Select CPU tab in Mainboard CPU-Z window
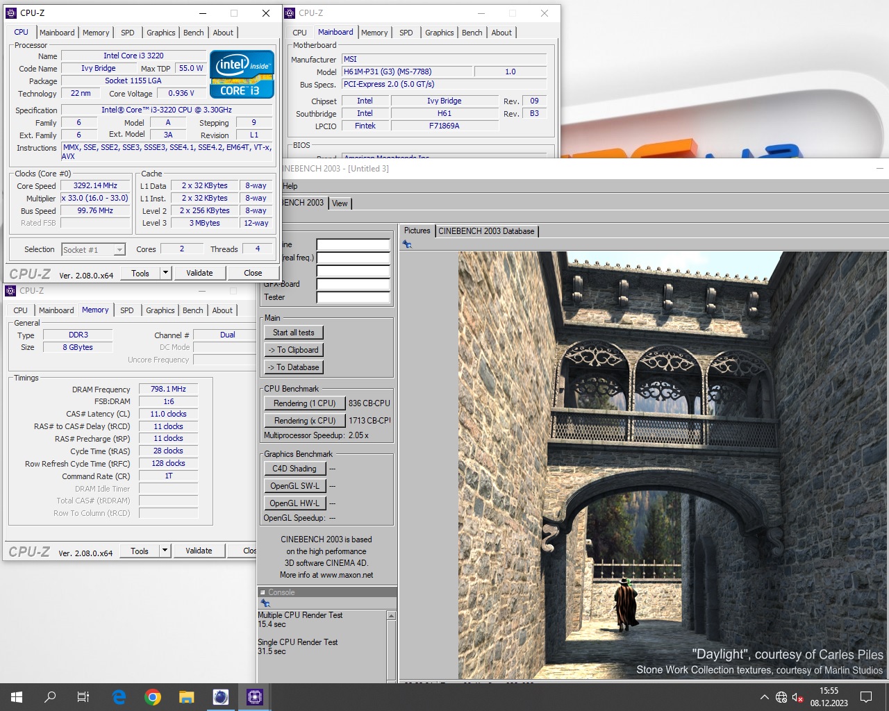The image size is (889, 711). (x=300, y=33)
